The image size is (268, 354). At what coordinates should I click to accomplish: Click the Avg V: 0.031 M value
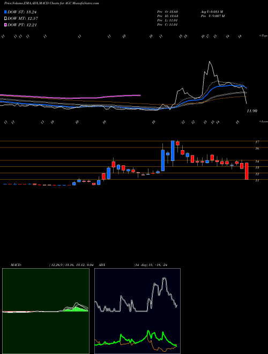[x=212, y=12]
